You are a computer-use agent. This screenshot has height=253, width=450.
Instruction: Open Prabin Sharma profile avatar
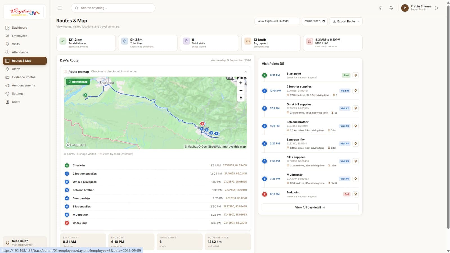coord(405,8)
